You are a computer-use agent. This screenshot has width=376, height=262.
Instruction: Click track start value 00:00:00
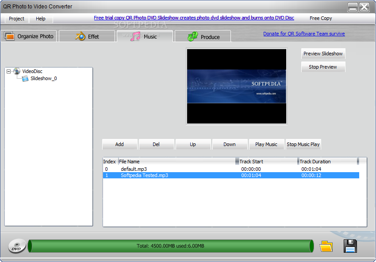pos(251,169)
